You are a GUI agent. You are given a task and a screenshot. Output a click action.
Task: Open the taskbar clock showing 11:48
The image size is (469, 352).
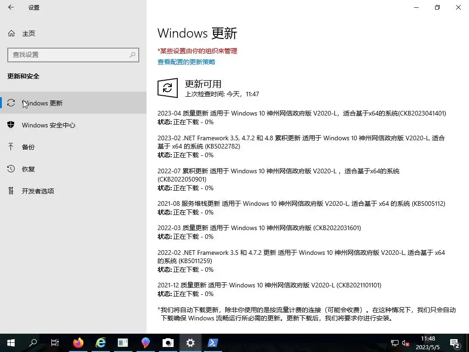pyautogui.click(x=428, y=343)
